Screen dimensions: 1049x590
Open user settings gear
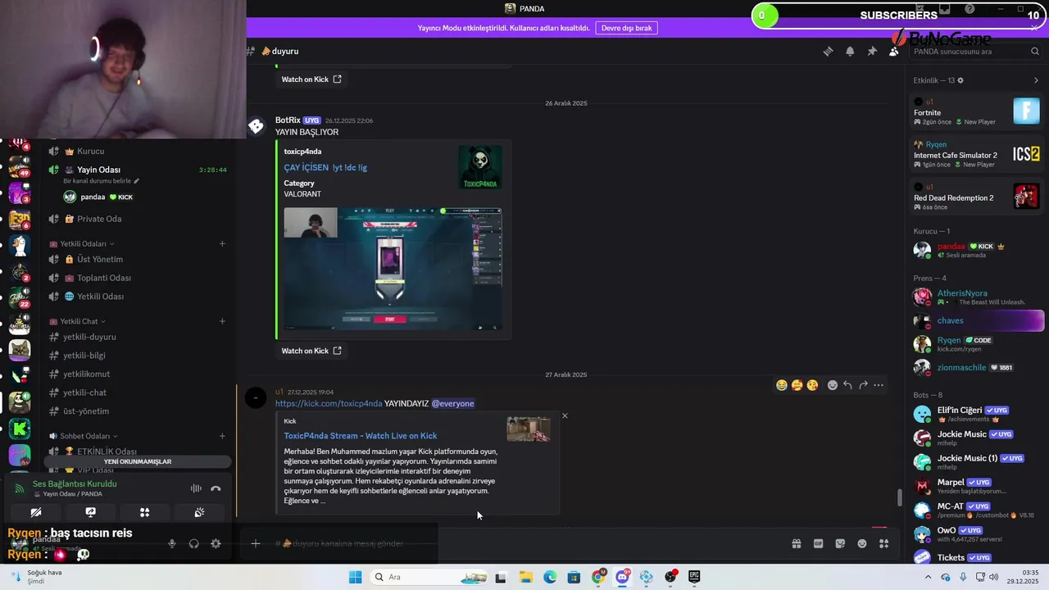[216, 543]
